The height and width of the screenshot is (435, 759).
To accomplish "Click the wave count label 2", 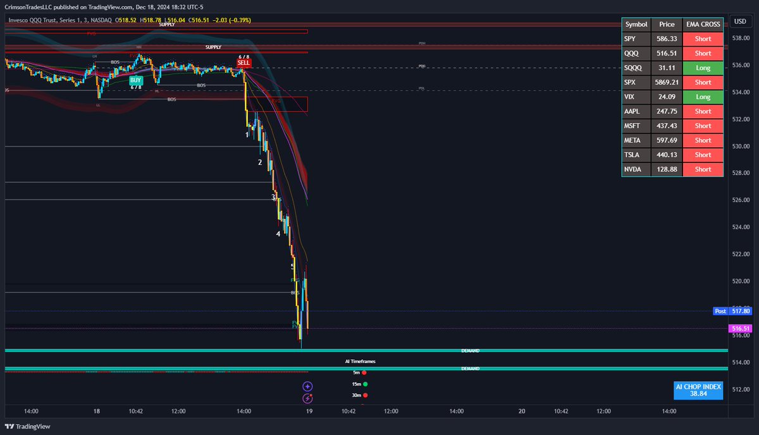I will pyautogui.click(x=259, y=162).
